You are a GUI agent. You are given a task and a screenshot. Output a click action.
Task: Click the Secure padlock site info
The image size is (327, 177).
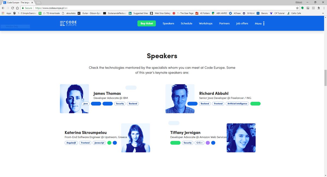tap(27, 8)
